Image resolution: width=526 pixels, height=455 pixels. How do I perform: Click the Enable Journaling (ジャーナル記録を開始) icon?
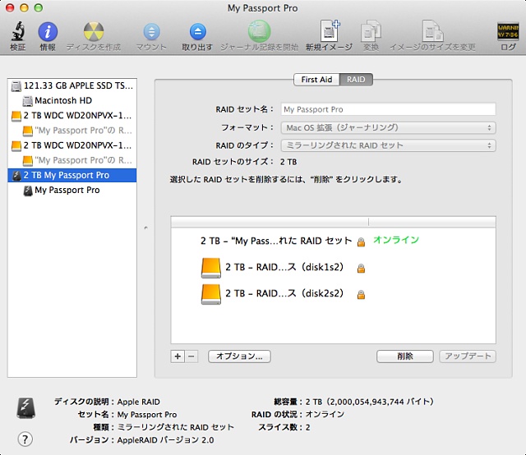(x=260, y=31)
